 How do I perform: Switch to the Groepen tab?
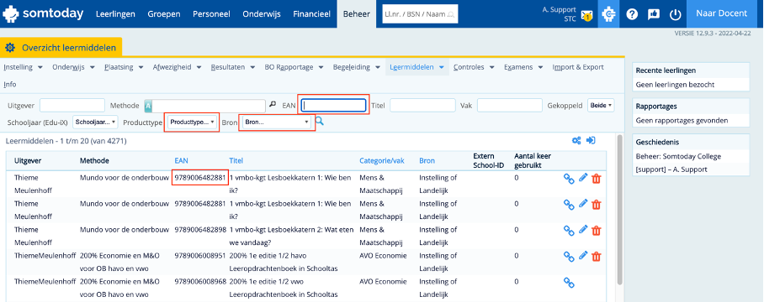tap(164, 14)
